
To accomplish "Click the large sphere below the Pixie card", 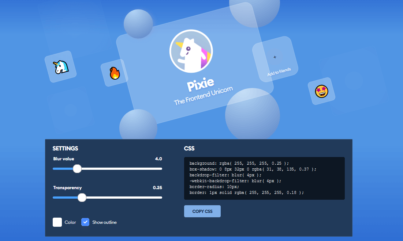I will (253, 115).
